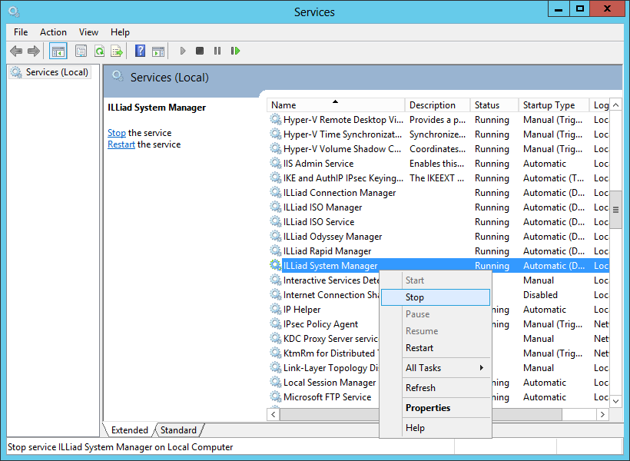Click the Restart service toolbar icon
The height and width of the screenshot is (461, 630).
236,51
